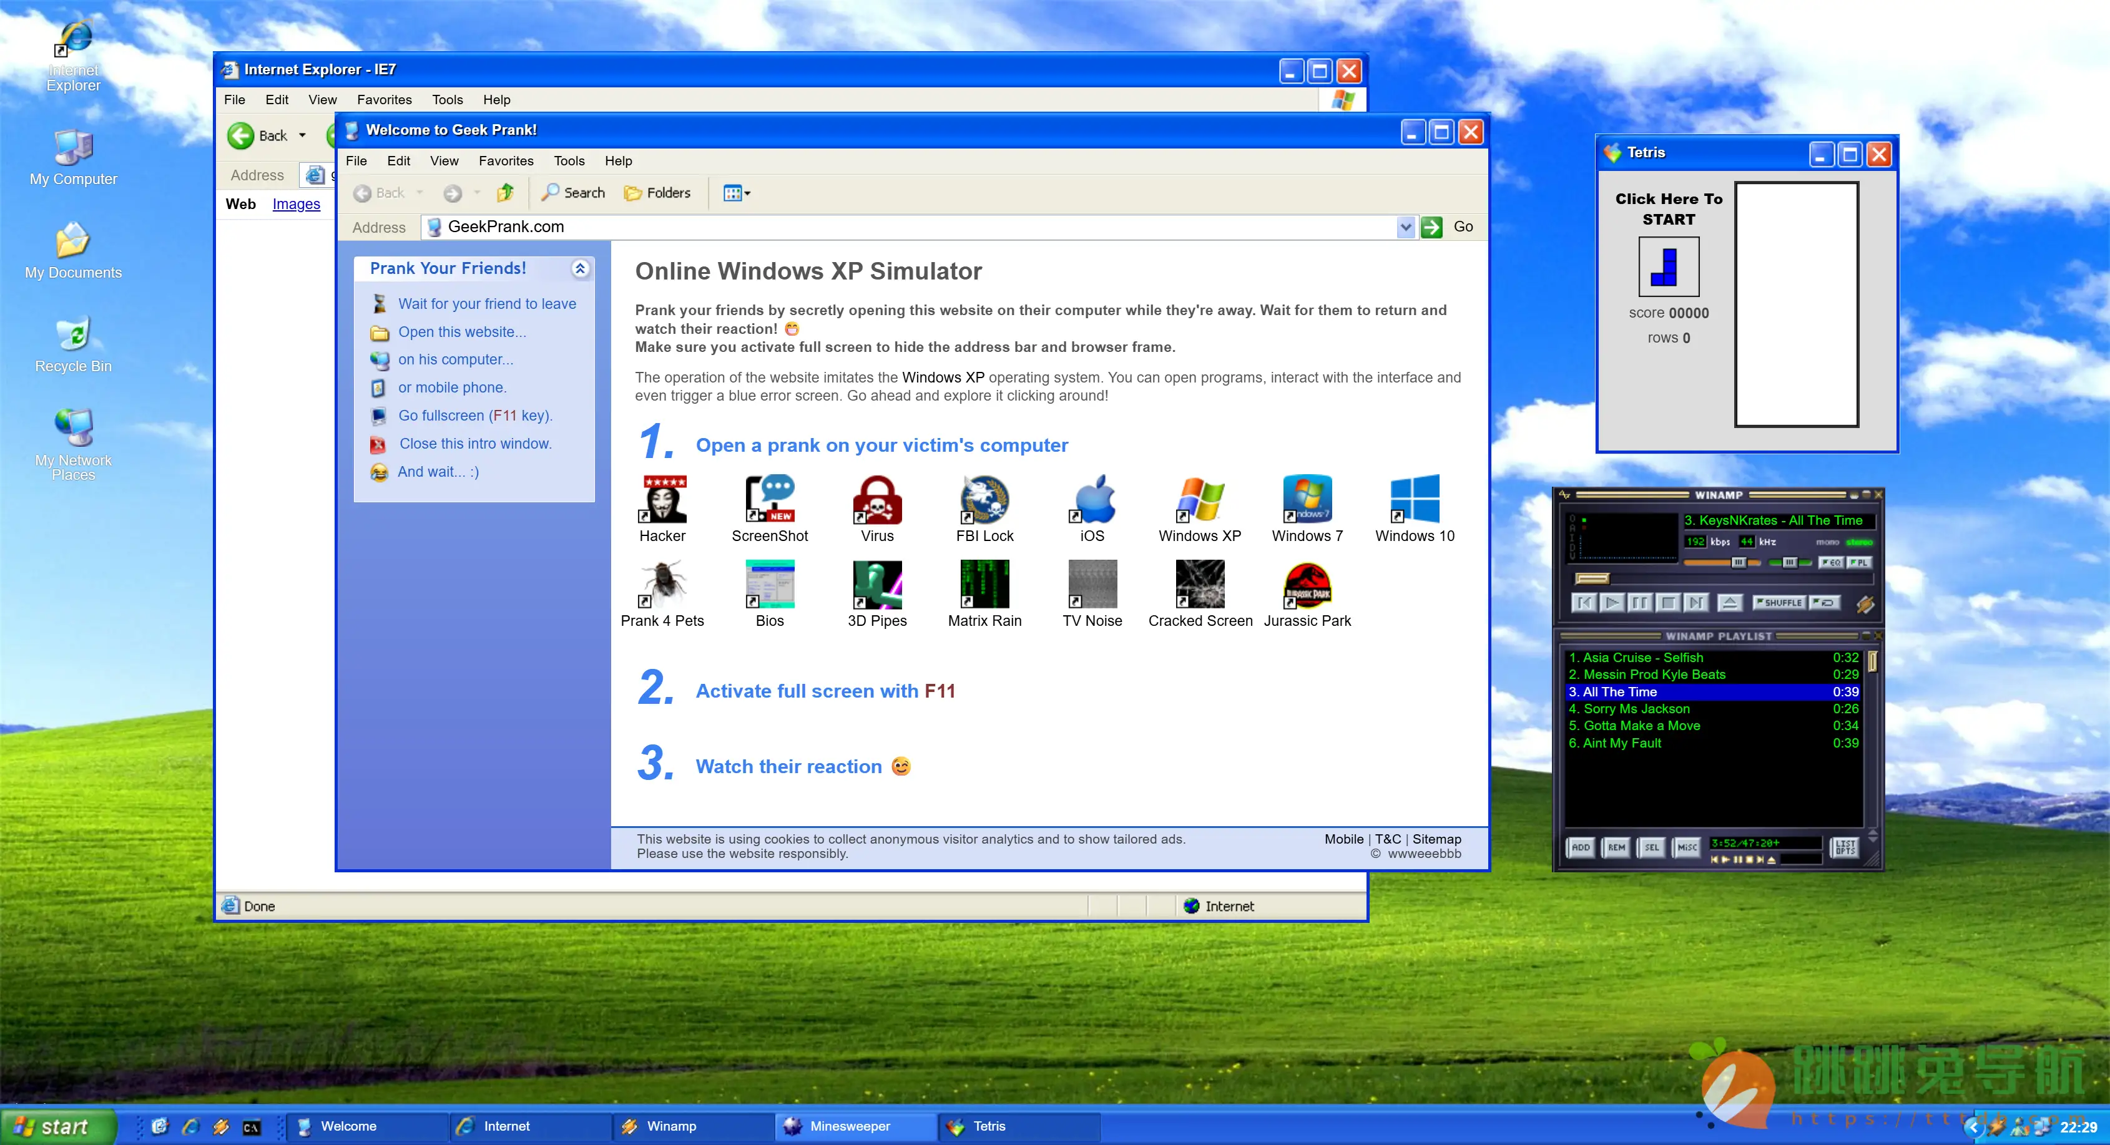This screenshot has height=1145, width=2110.
Task: Click the 'Go fullscreen (F11 key).' link
Action: 475,416
